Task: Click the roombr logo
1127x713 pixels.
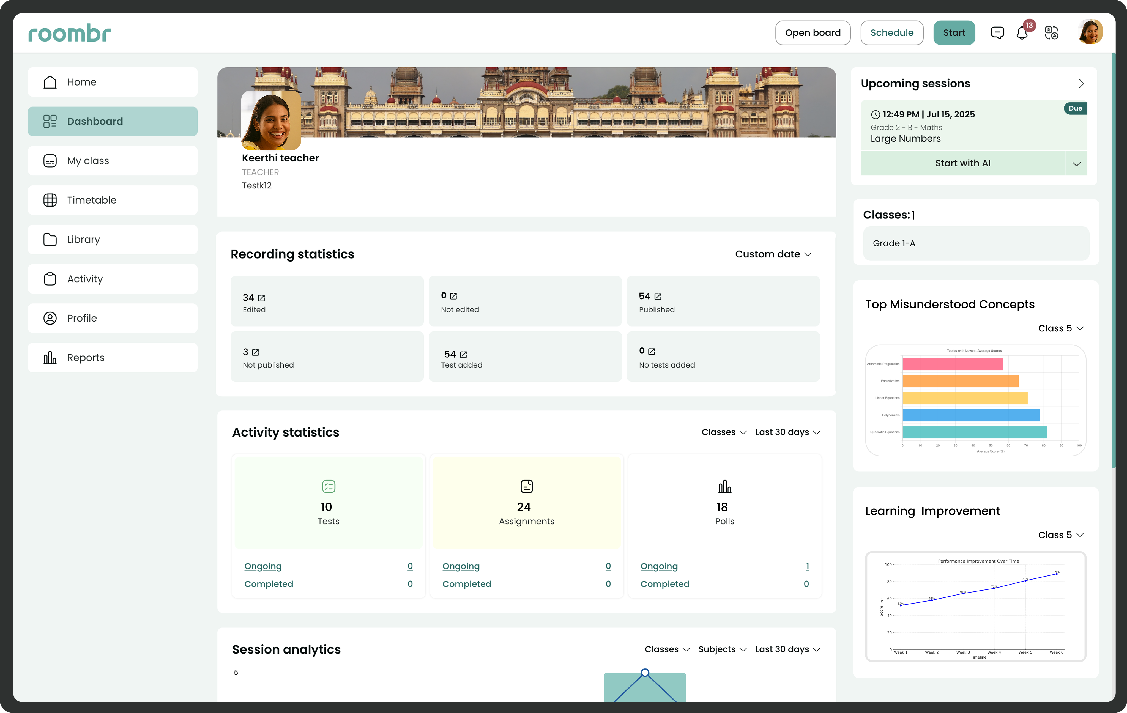Action: tap(70, 33)
